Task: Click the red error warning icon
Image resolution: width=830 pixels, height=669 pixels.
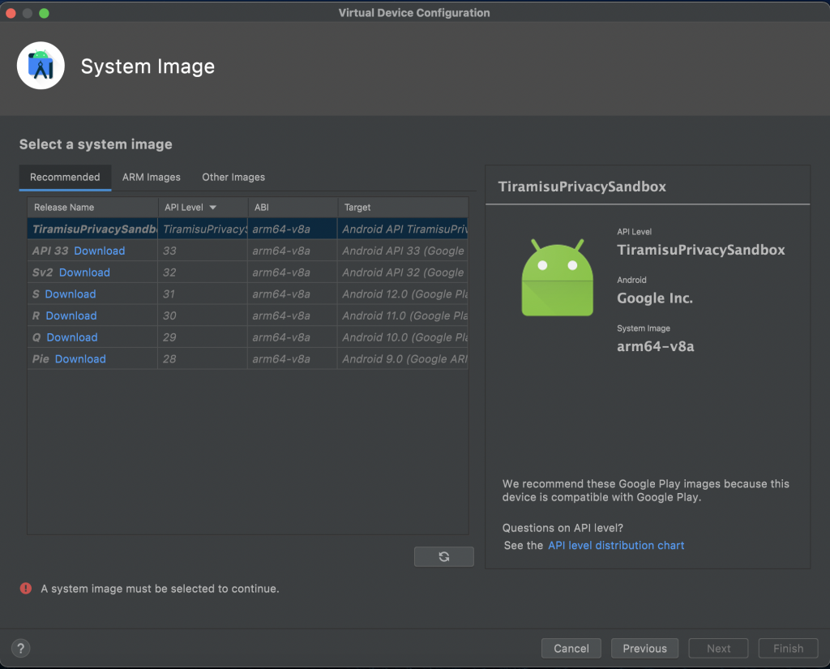Action: 26,589
